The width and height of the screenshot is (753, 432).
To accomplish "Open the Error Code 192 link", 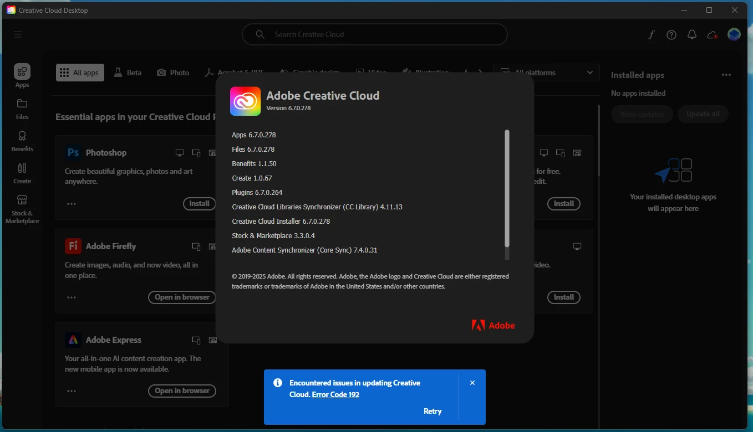I will coord(335,395).
